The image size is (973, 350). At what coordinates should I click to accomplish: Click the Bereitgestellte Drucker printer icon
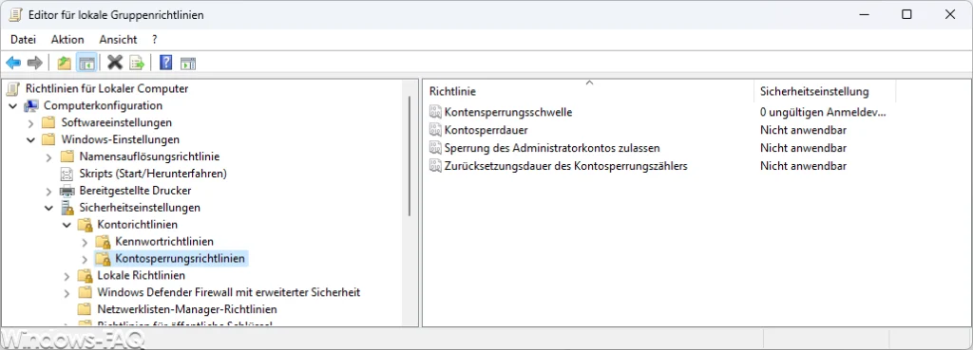pos(67,191)
